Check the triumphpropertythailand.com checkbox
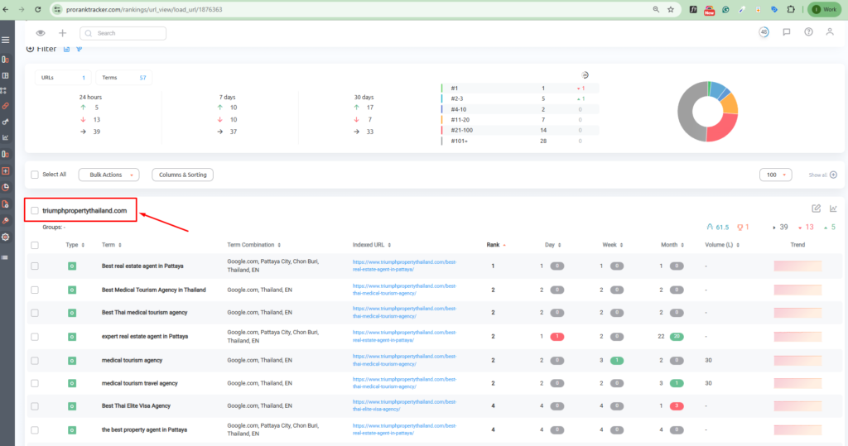Viewport: 848px width, 446px height. (x=35, y=211)
